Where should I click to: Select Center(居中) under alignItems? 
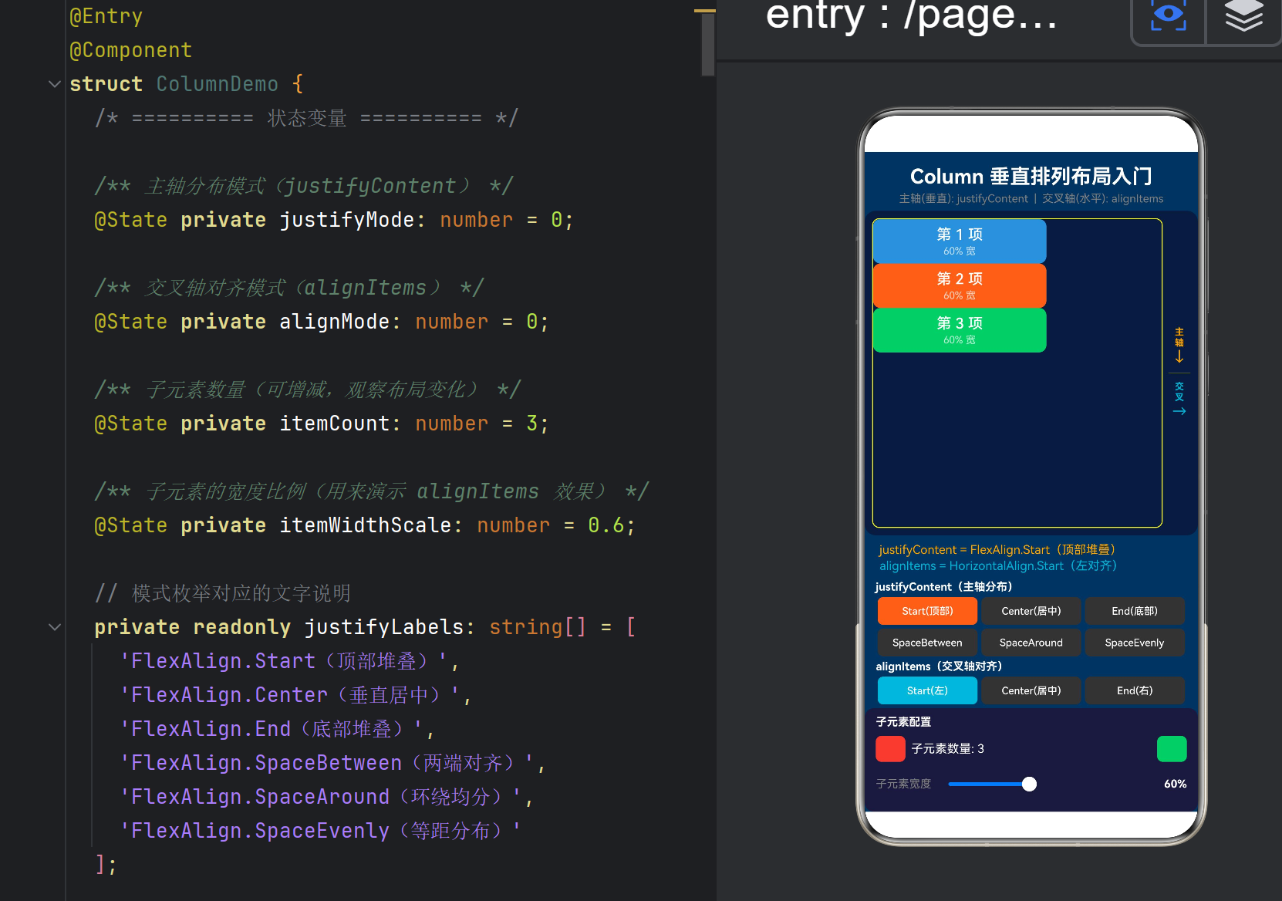coord(1031,690)
